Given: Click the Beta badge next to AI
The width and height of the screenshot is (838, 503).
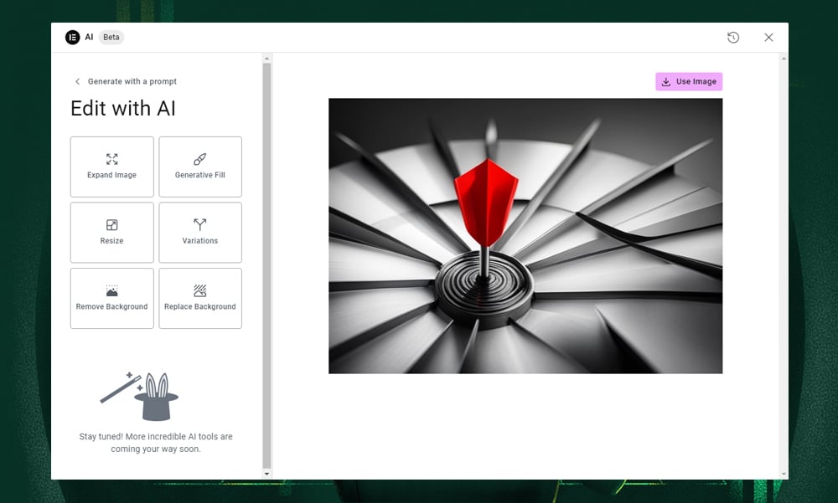Looking at the screenshot, I should (111, 38).
